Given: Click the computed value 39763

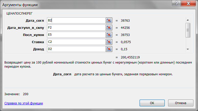Looking at the screenshot, I should [125, 21].
